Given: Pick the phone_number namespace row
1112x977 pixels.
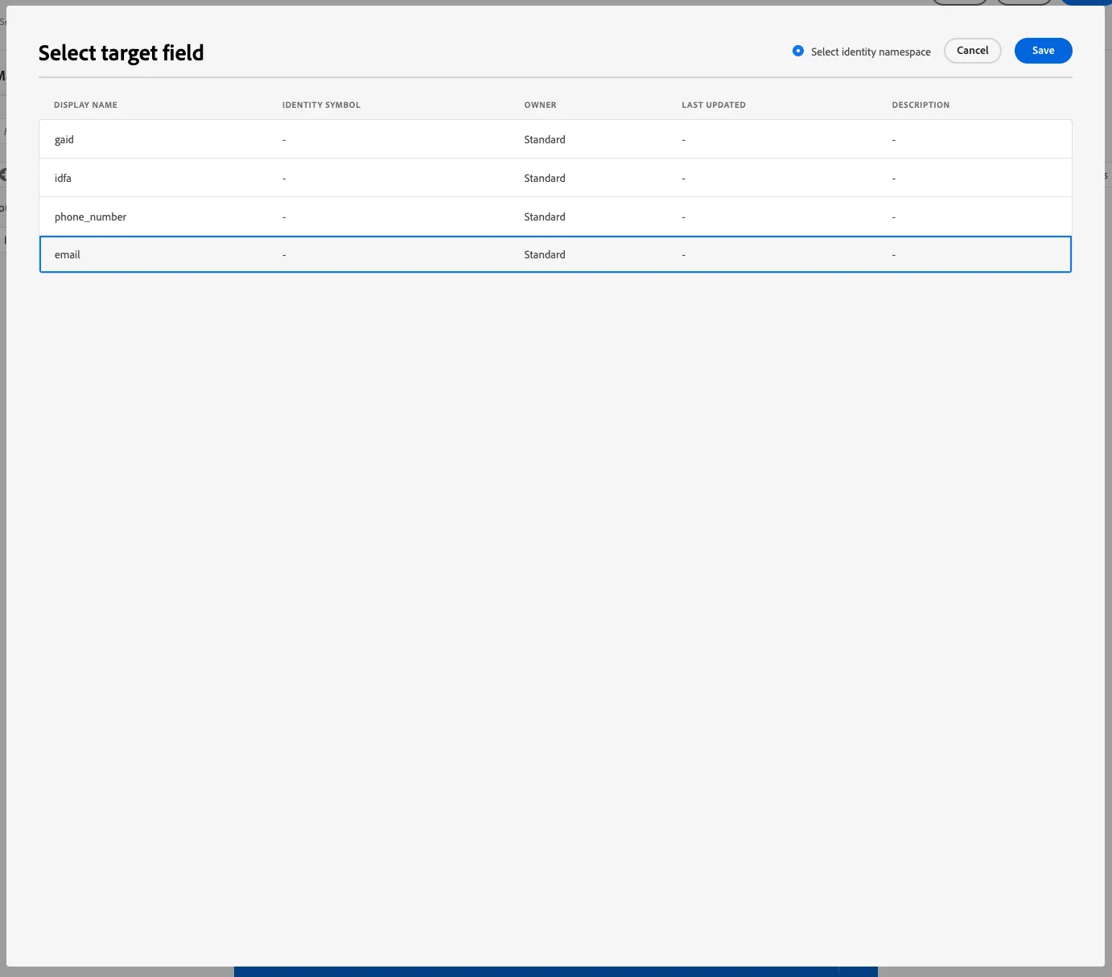Looking at the screenshot, I should (x=555, y=216).
